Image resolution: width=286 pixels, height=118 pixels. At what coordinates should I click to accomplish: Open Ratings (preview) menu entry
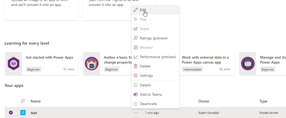pos(155,38)
